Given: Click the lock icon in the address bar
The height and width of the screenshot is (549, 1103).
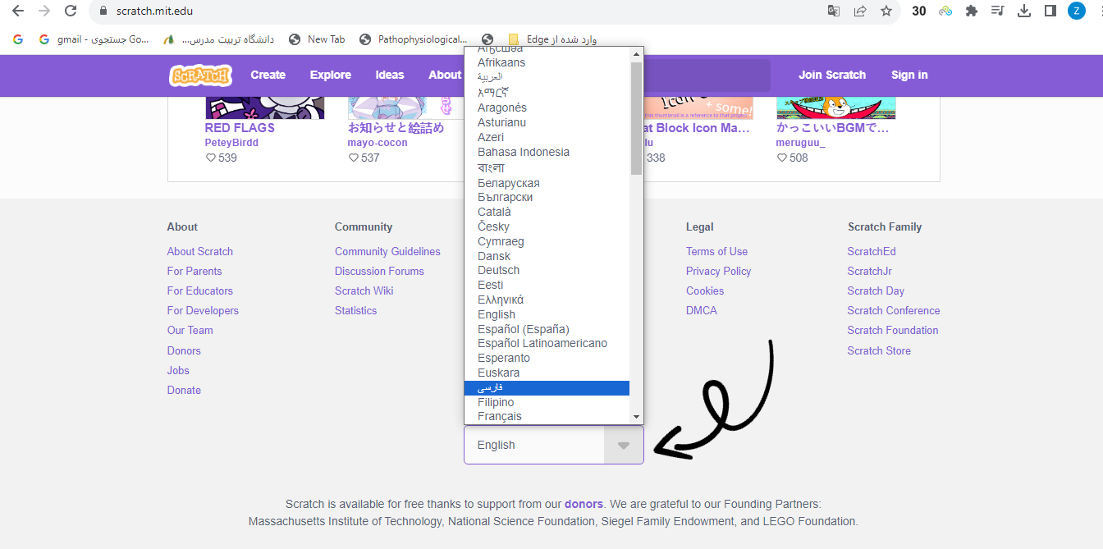Looking at the screenshot, I should coord(103,11).
